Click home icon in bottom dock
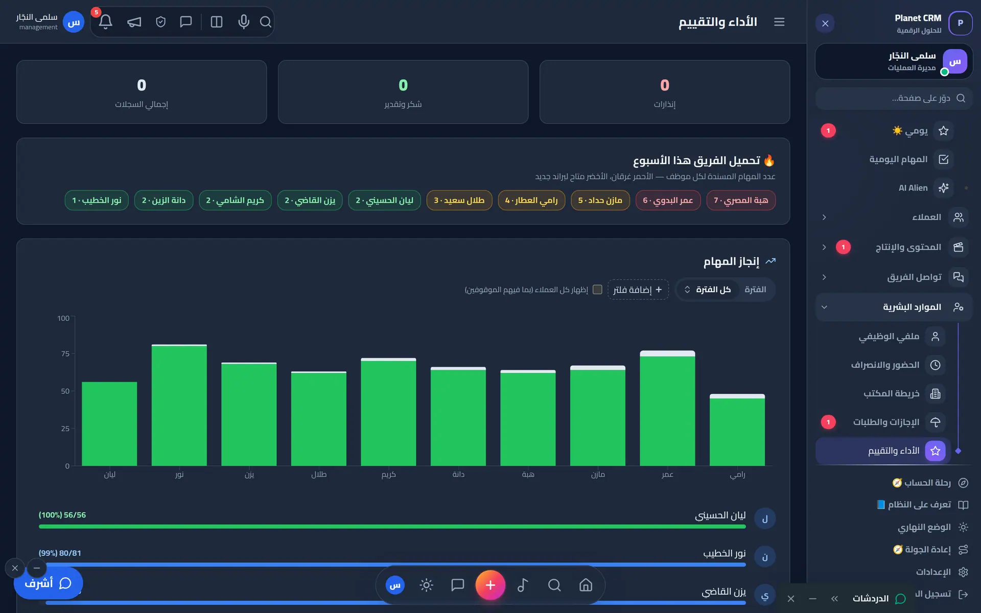The image size is (981, 613). coord(586,585)
